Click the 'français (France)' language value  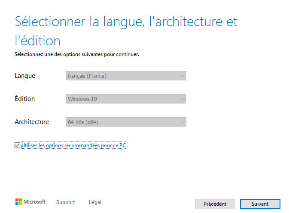click(x=87, y=76)
